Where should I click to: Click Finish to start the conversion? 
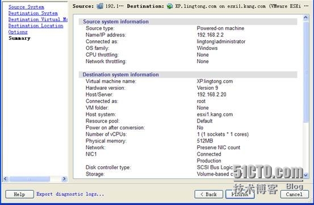click(240, 194)
